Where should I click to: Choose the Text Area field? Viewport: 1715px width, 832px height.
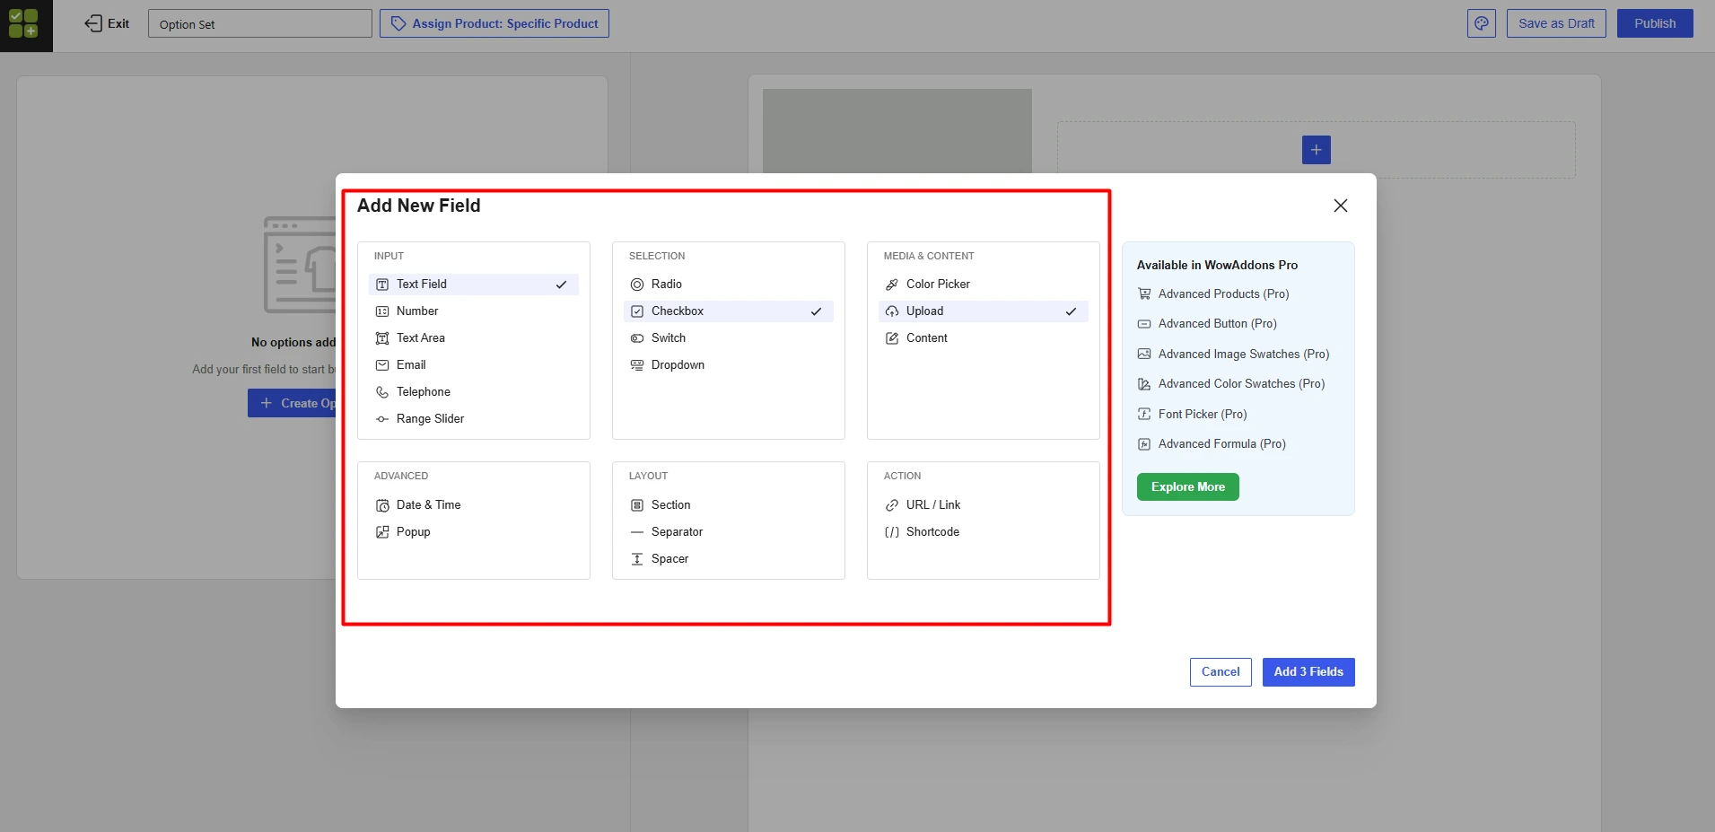[474, 338]
